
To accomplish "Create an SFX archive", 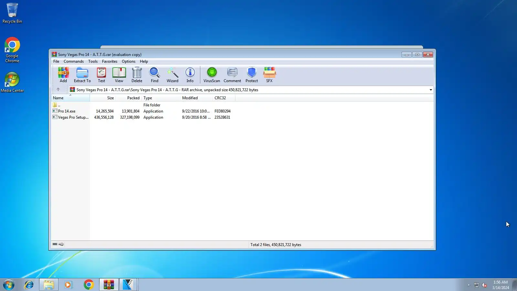I will click(269, 75).
